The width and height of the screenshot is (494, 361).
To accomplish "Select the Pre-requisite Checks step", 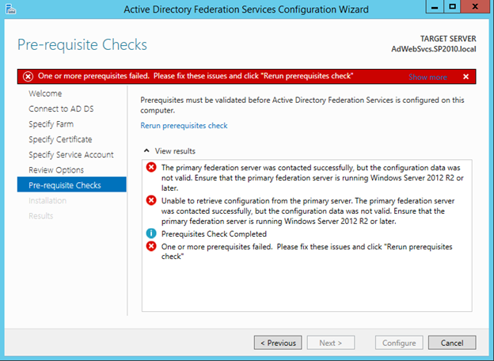I will pos(66,185).
